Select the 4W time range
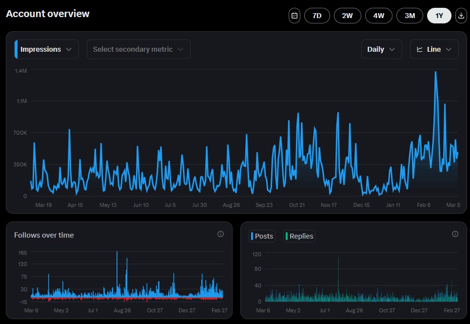Viewport: 470px width, 324px height. (x=378, y=16)
